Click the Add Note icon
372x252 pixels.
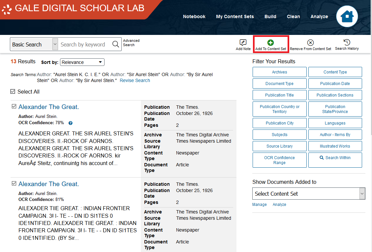click(x=243, y=42)
